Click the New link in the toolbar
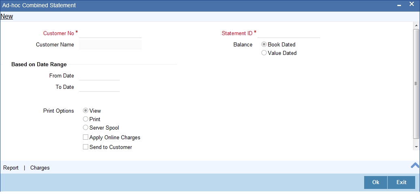420x195 pixels. (x=7, y=16)
